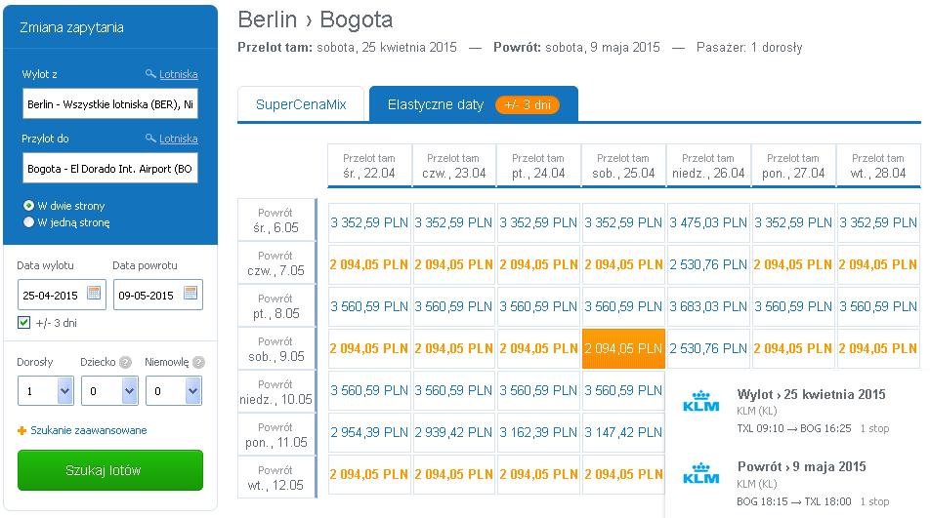This screenshot has width=930, height=518.
Task: Click the help icon next to Dziecko
Action: tap(125, 362)
